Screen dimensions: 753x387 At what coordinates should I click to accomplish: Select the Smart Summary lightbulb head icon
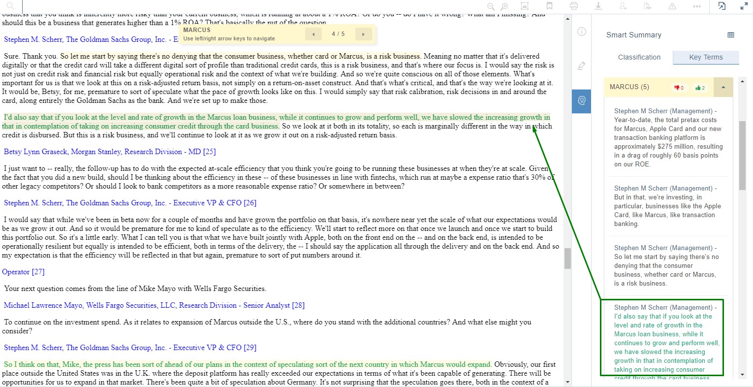pyautogui.click(x=582, y=100)
